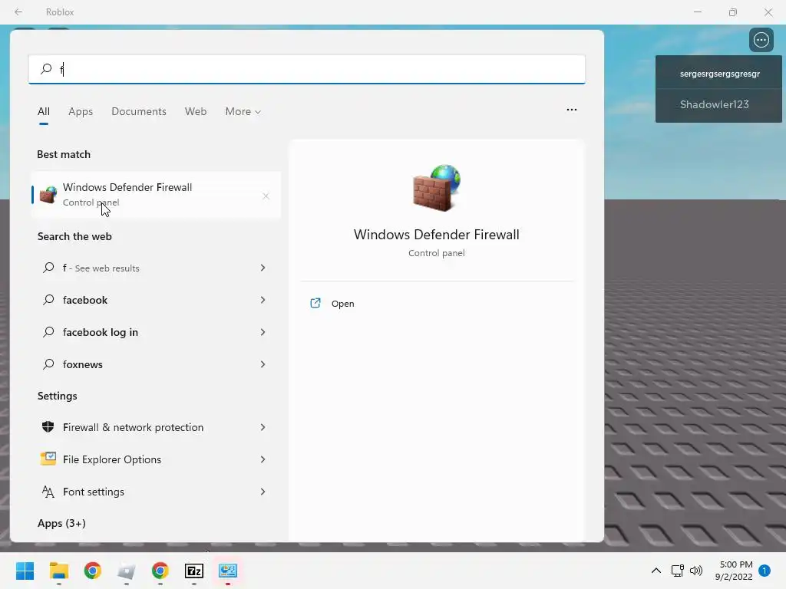Expand arrow next to facebook log in
786x589 pixels.
click(263, 332)
